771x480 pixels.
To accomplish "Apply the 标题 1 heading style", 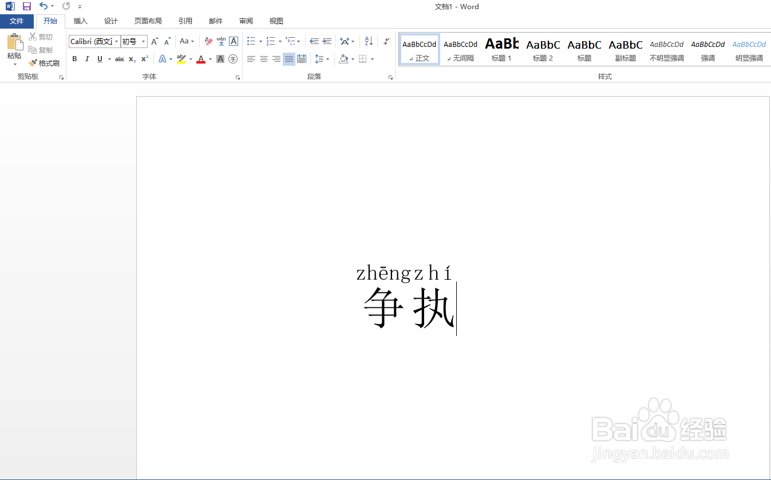I will [x=502, y=49].
